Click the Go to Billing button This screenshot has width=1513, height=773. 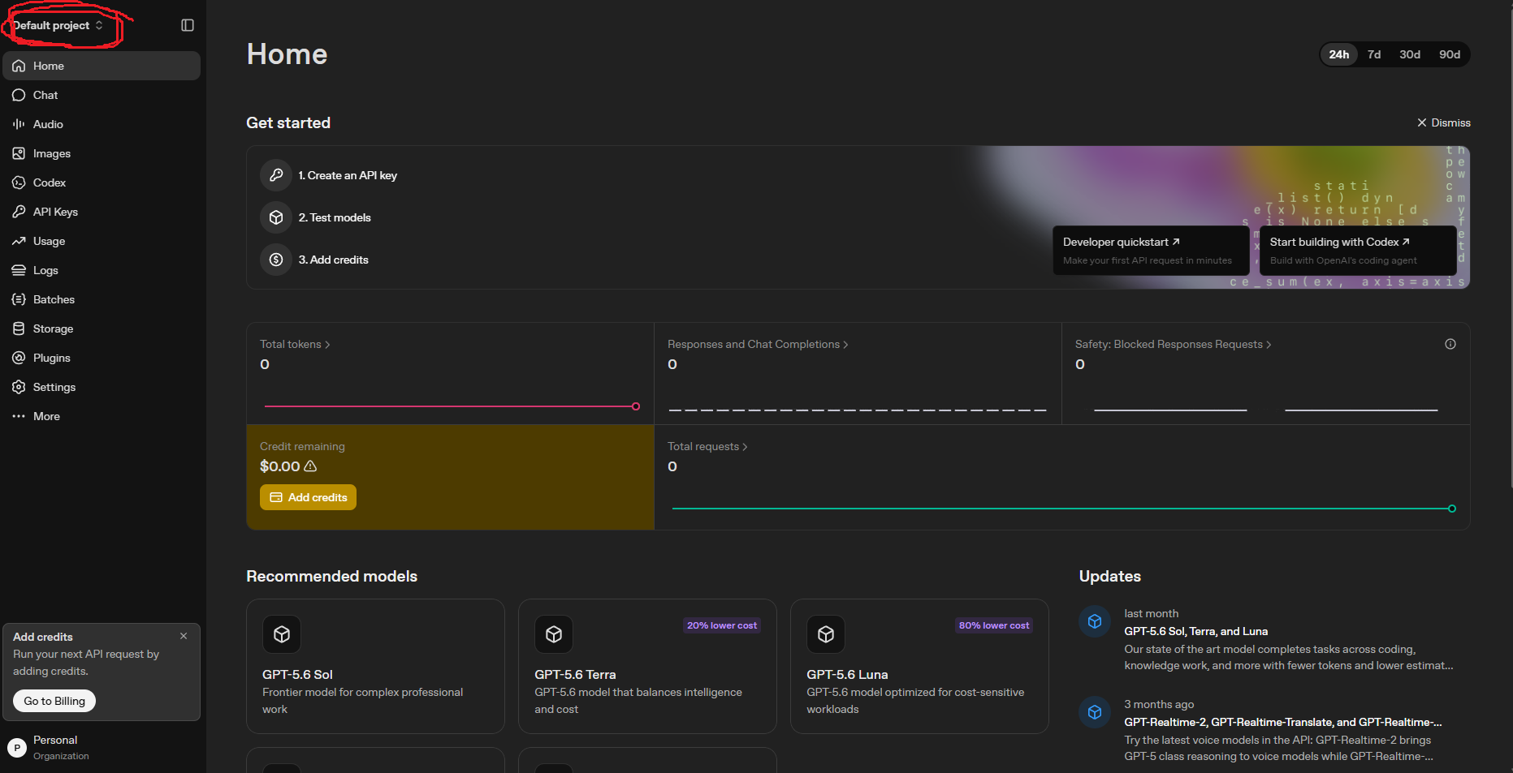click(x=54, y=701)
